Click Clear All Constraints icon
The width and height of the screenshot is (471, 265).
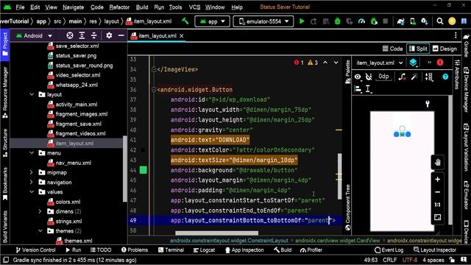tap(402, 77)
